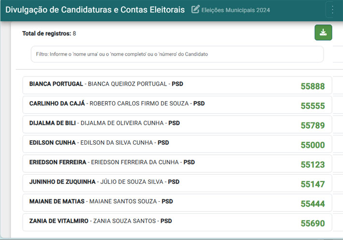Click candidate number 55000

click(313, 145)
